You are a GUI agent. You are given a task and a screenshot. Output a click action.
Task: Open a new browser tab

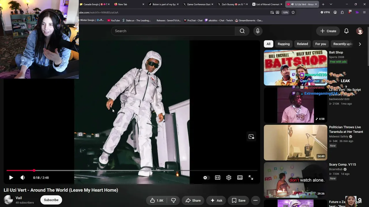(x=323, y=4)
